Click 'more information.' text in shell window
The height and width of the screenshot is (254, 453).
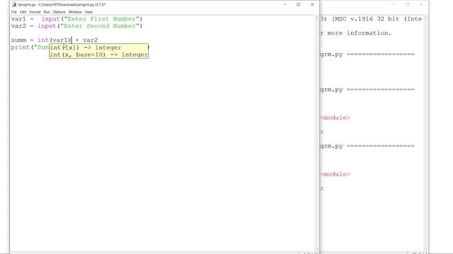(359, 33)
